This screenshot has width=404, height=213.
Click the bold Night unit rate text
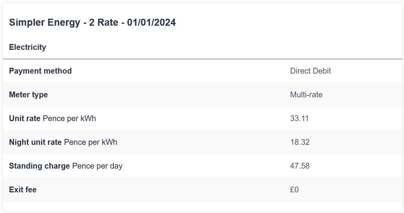(35, 142)
